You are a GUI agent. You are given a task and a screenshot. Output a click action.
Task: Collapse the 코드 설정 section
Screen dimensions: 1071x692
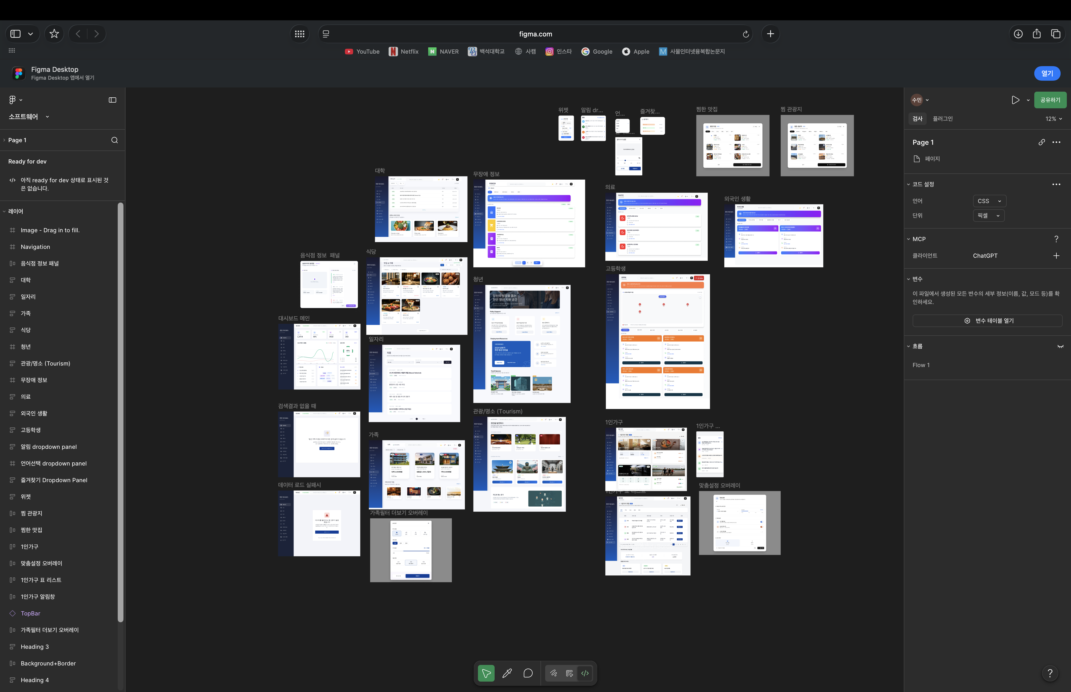[x=908, y=184]
